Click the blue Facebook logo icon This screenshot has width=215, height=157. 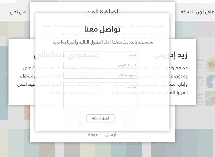tap(211, 82)
